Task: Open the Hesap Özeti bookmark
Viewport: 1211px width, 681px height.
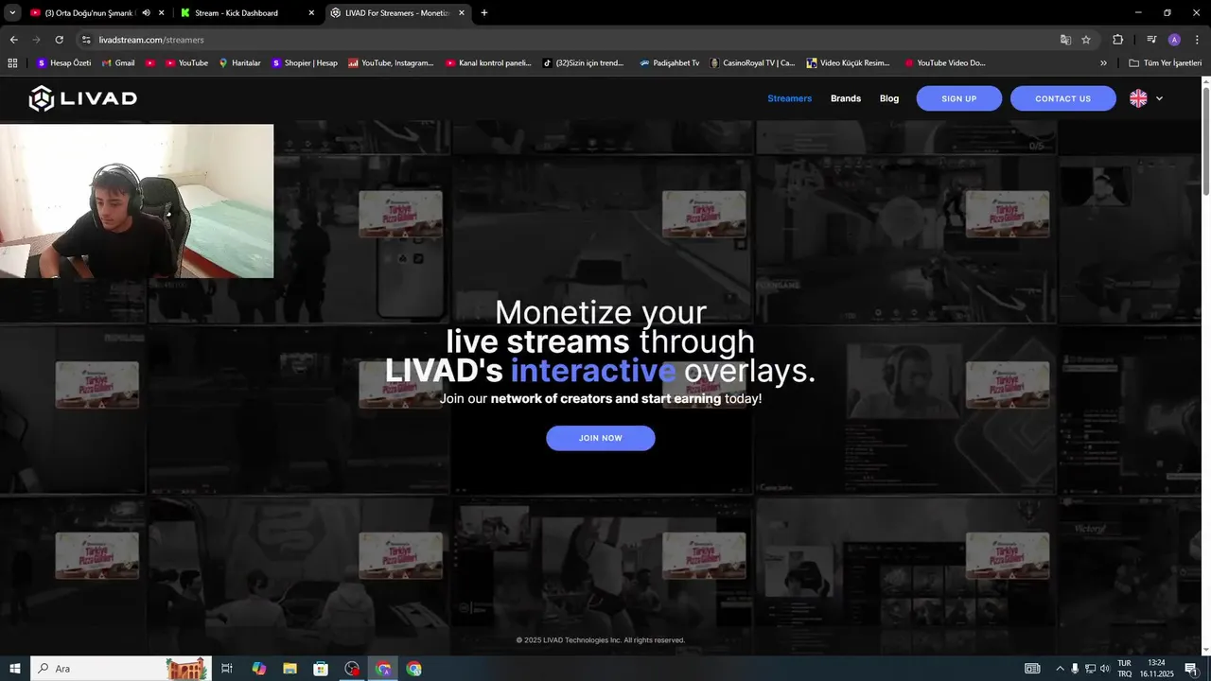Action: [63, 63]
